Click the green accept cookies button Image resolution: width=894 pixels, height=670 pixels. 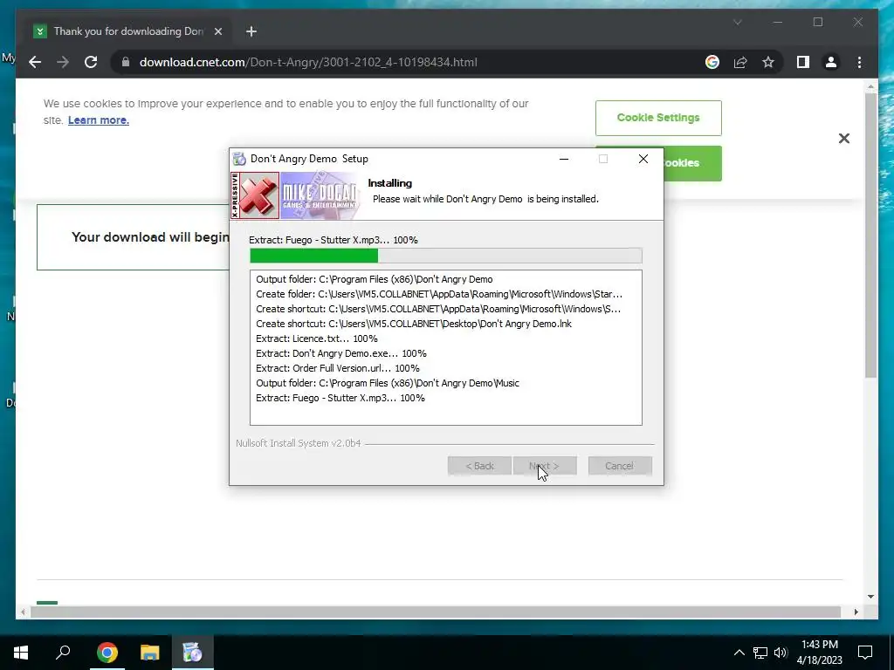tap(692, 163)
